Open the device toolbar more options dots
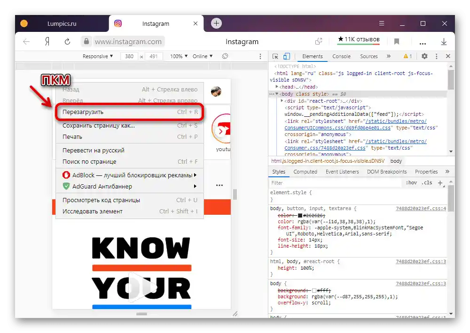 click(x=260, y=56)
